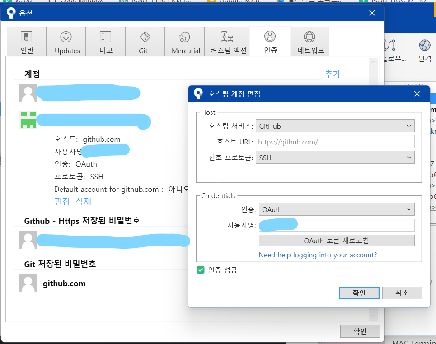Select the Git options tab
436x344 pixels.
(145, 42)
